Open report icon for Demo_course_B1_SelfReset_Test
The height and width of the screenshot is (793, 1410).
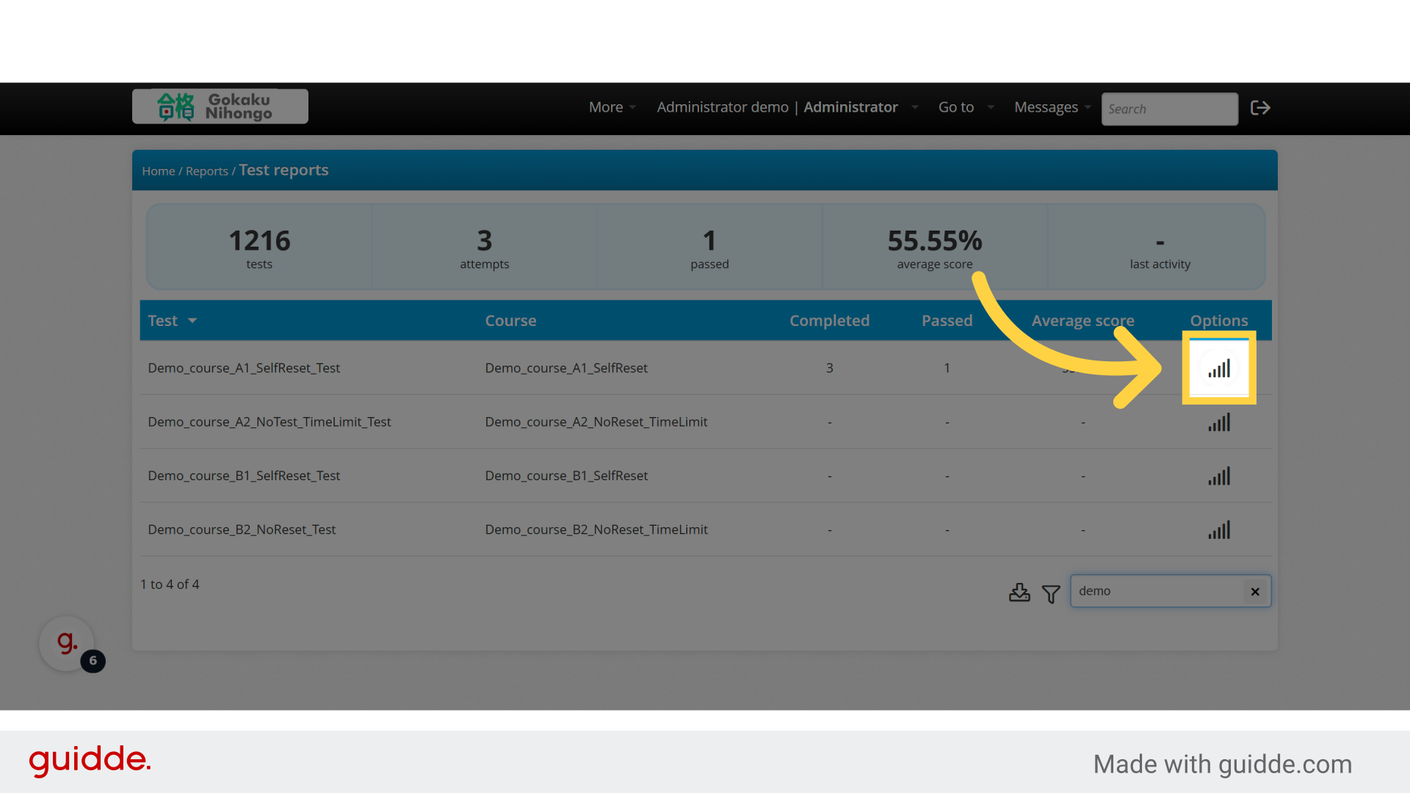[x=1219, y=477]
